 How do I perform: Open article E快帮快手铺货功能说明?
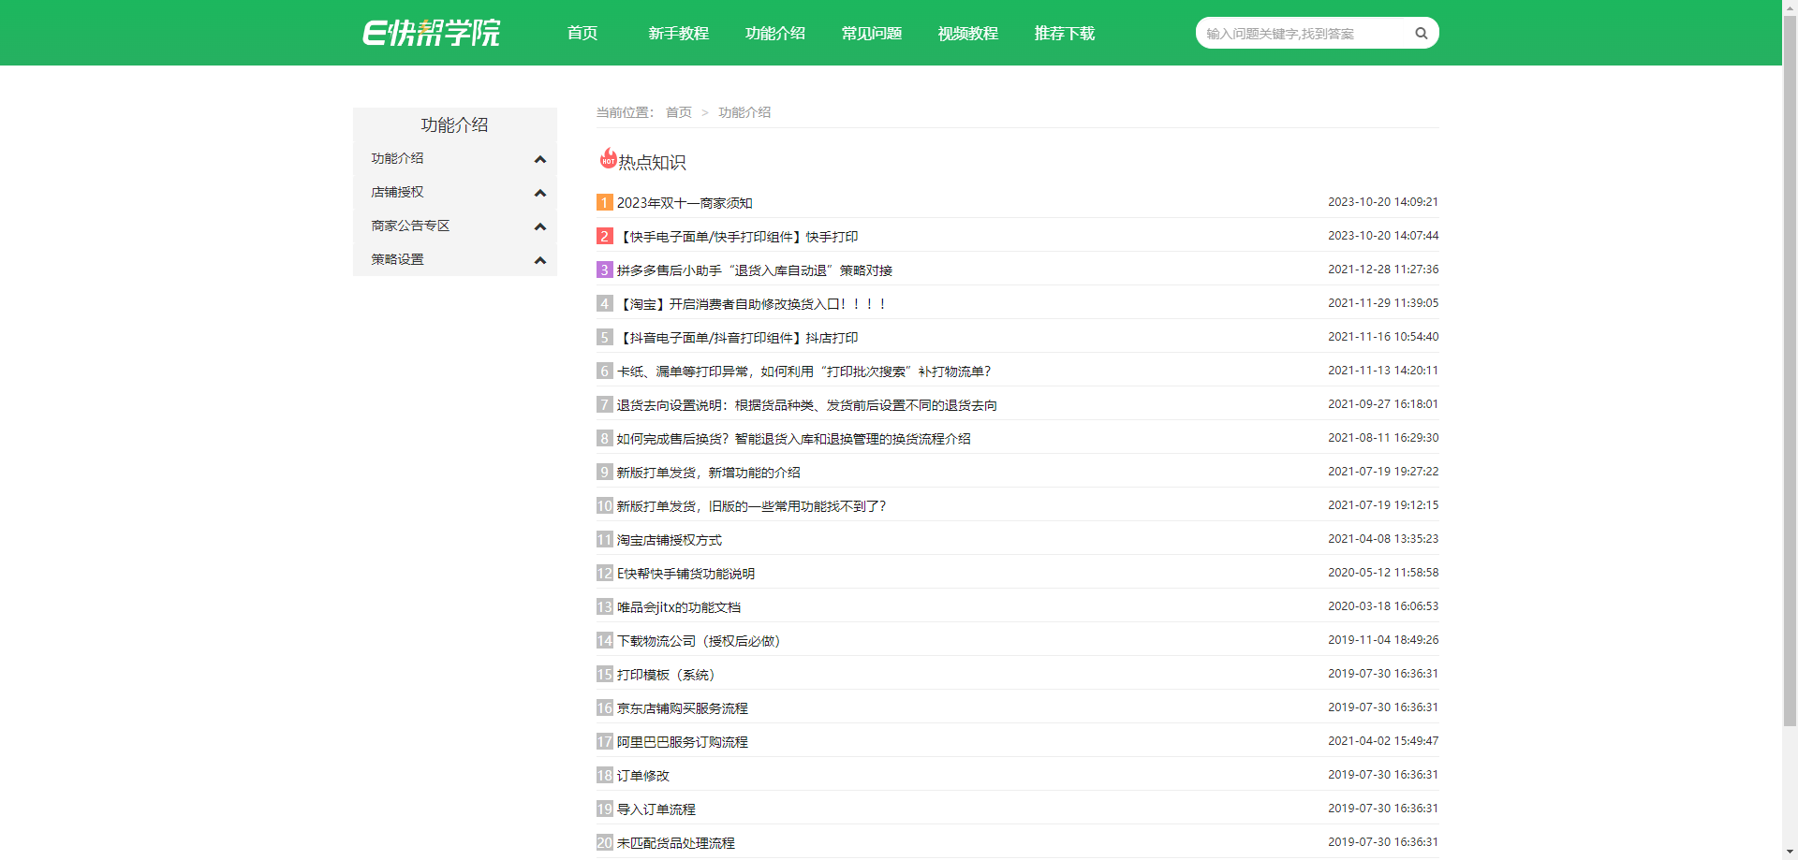point(685,574)
